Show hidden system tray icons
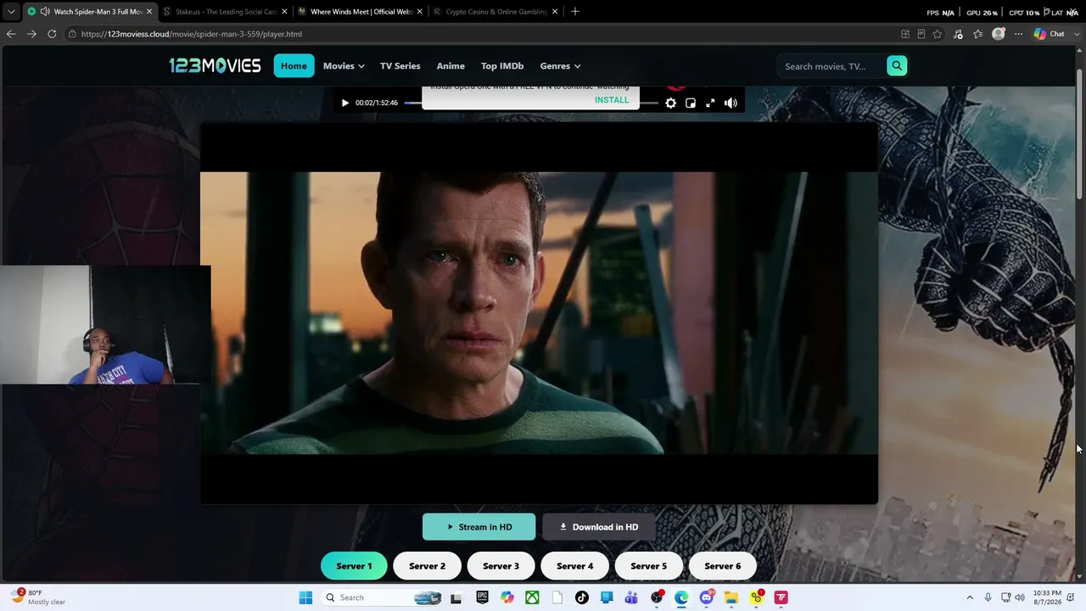 (970, 597)
